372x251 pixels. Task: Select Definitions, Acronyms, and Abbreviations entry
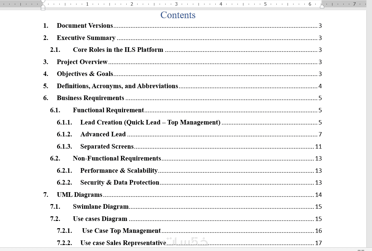182,86
